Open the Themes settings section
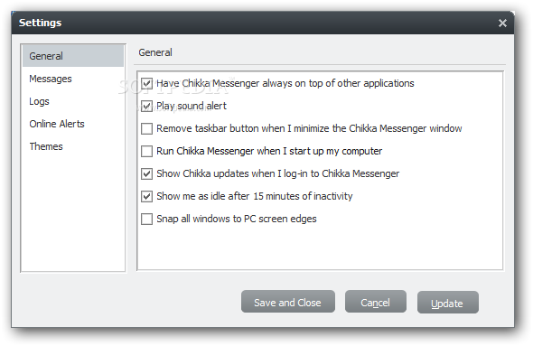Image resolution: width=533 pixels, height=346 pixels. [46, 146]
